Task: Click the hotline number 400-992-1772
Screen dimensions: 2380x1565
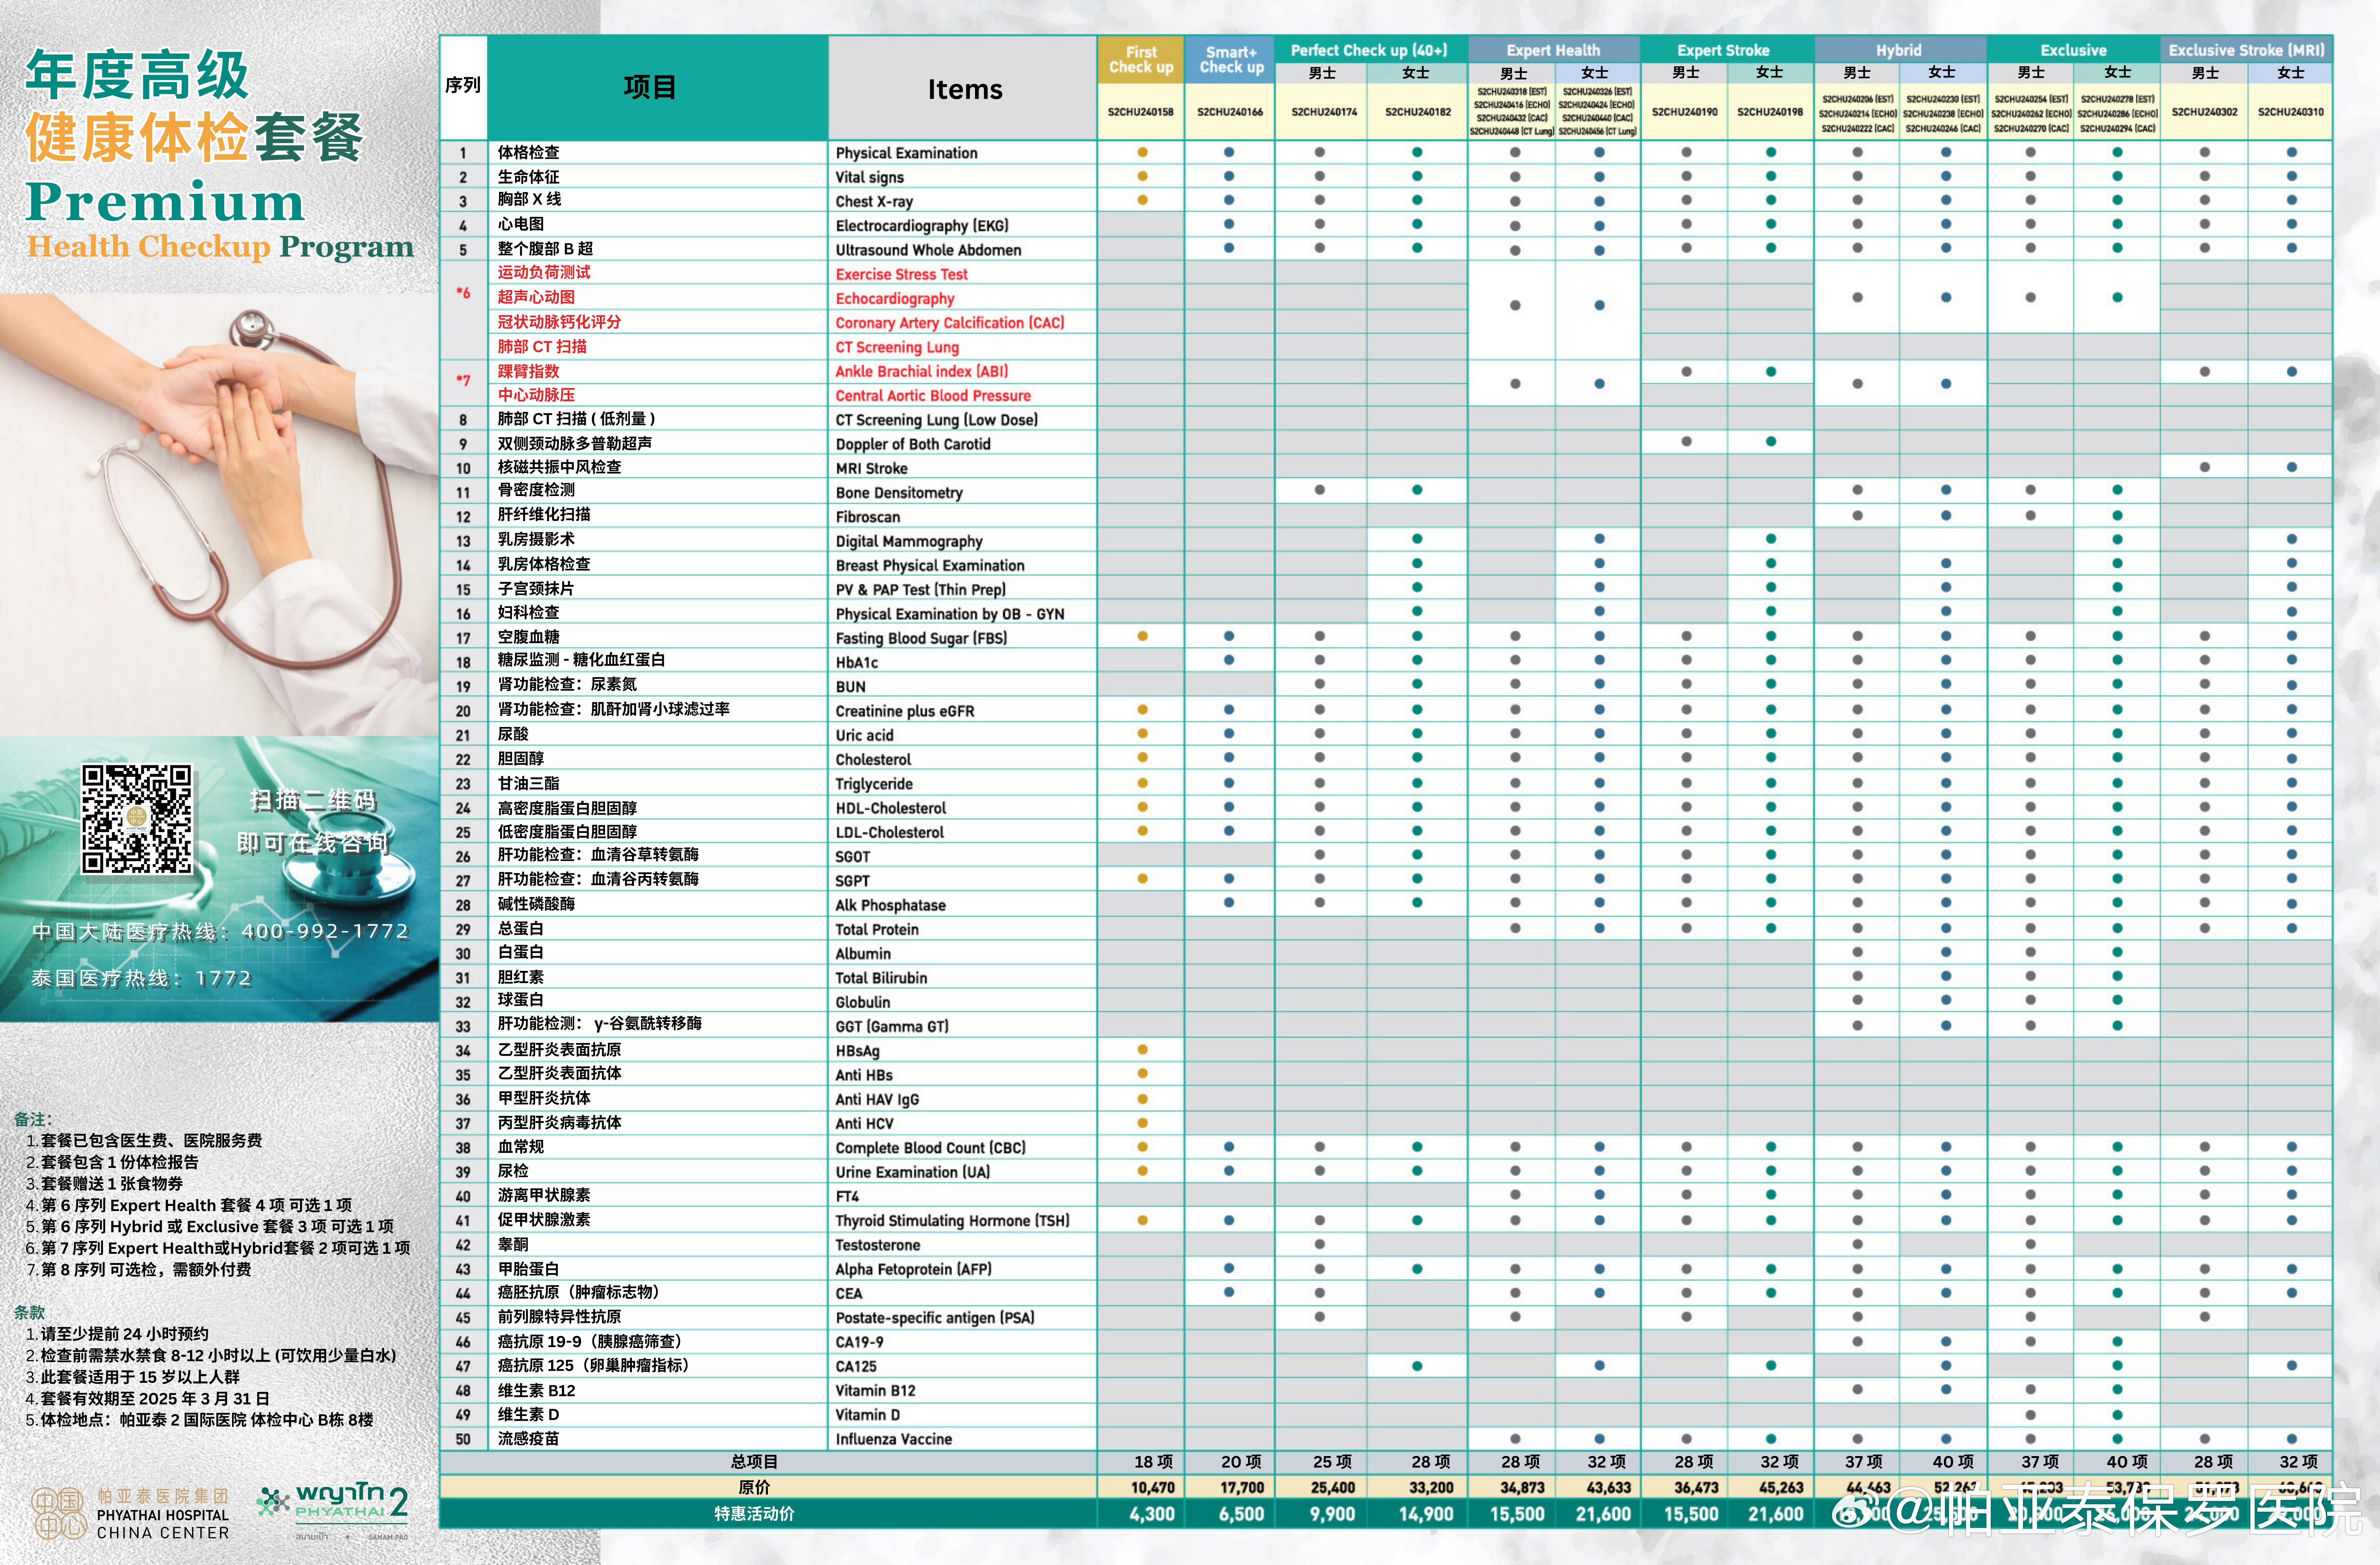Action: pyautogui.click(x=325, y=931)
